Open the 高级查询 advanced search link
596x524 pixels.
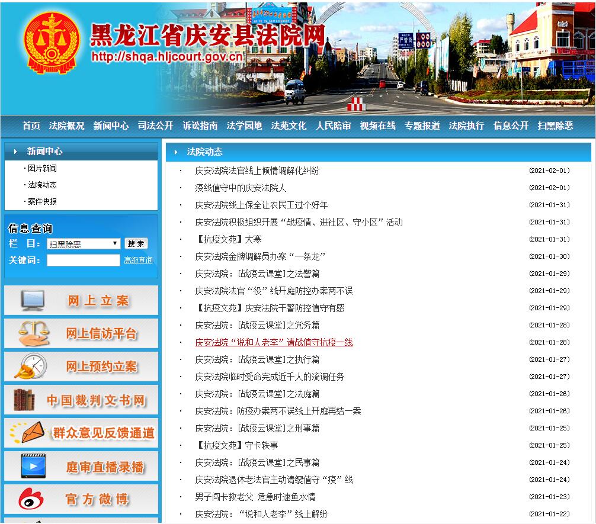138,261
